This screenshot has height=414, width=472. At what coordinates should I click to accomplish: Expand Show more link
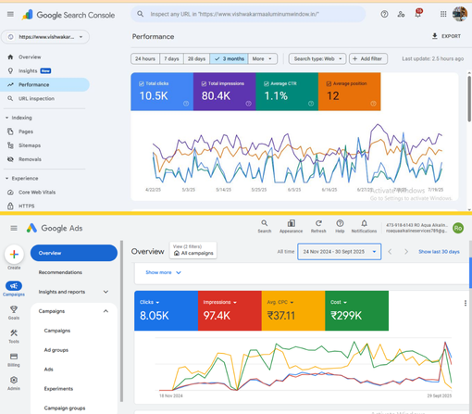163,272
